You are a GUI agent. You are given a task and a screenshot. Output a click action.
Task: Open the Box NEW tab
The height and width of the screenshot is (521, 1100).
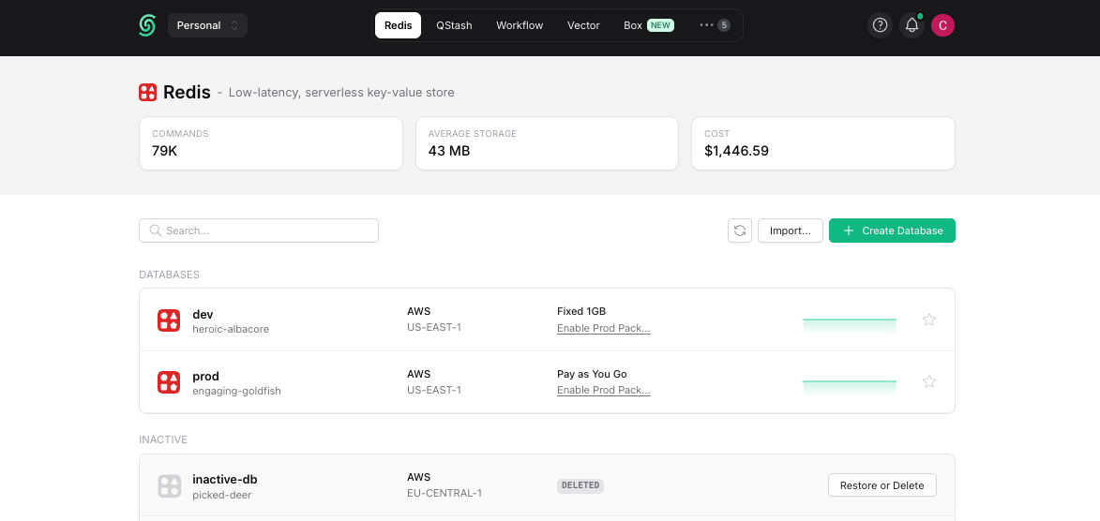coord(648,25)
